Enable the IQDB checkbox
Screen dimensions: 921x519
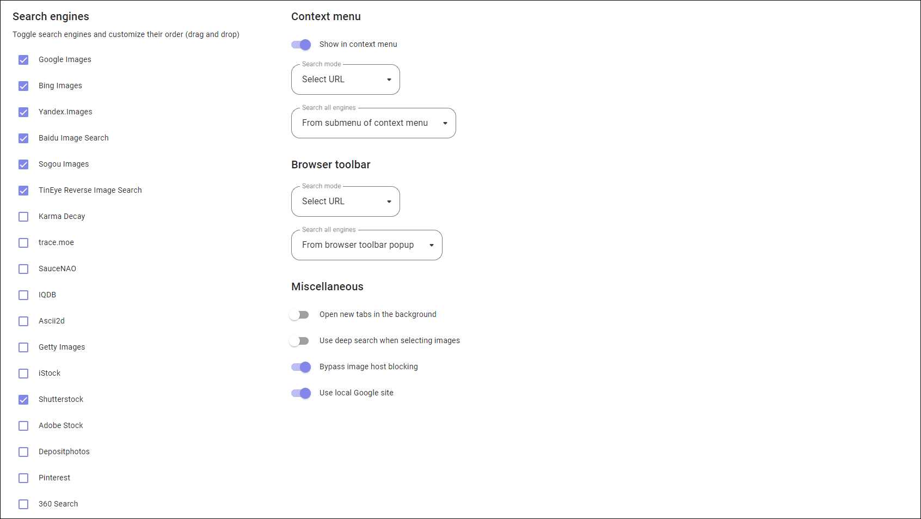23,295
